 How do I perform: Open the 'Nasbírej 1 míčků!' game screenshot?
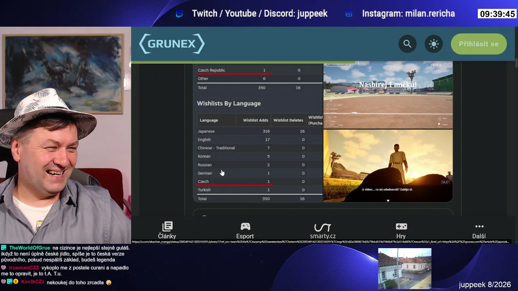pyautogui.click(x=388, y=95)
